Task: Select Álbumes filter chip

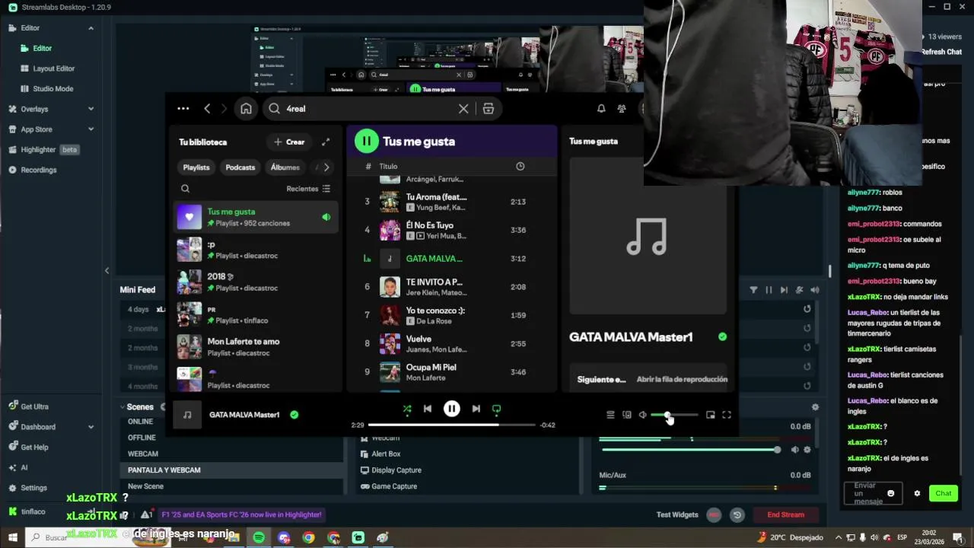Action: pos(285,167)
